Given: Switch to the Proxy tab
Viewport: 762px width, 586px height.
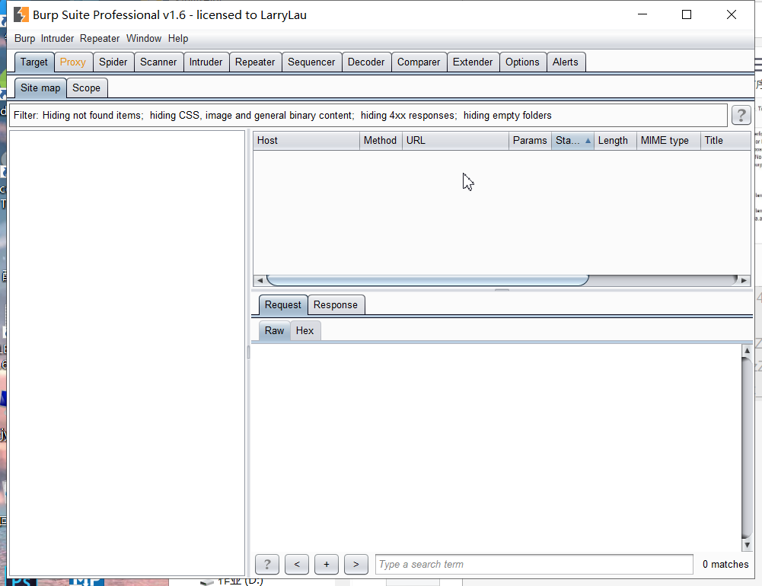Looking at the screenshot, I should click(73, 62).
